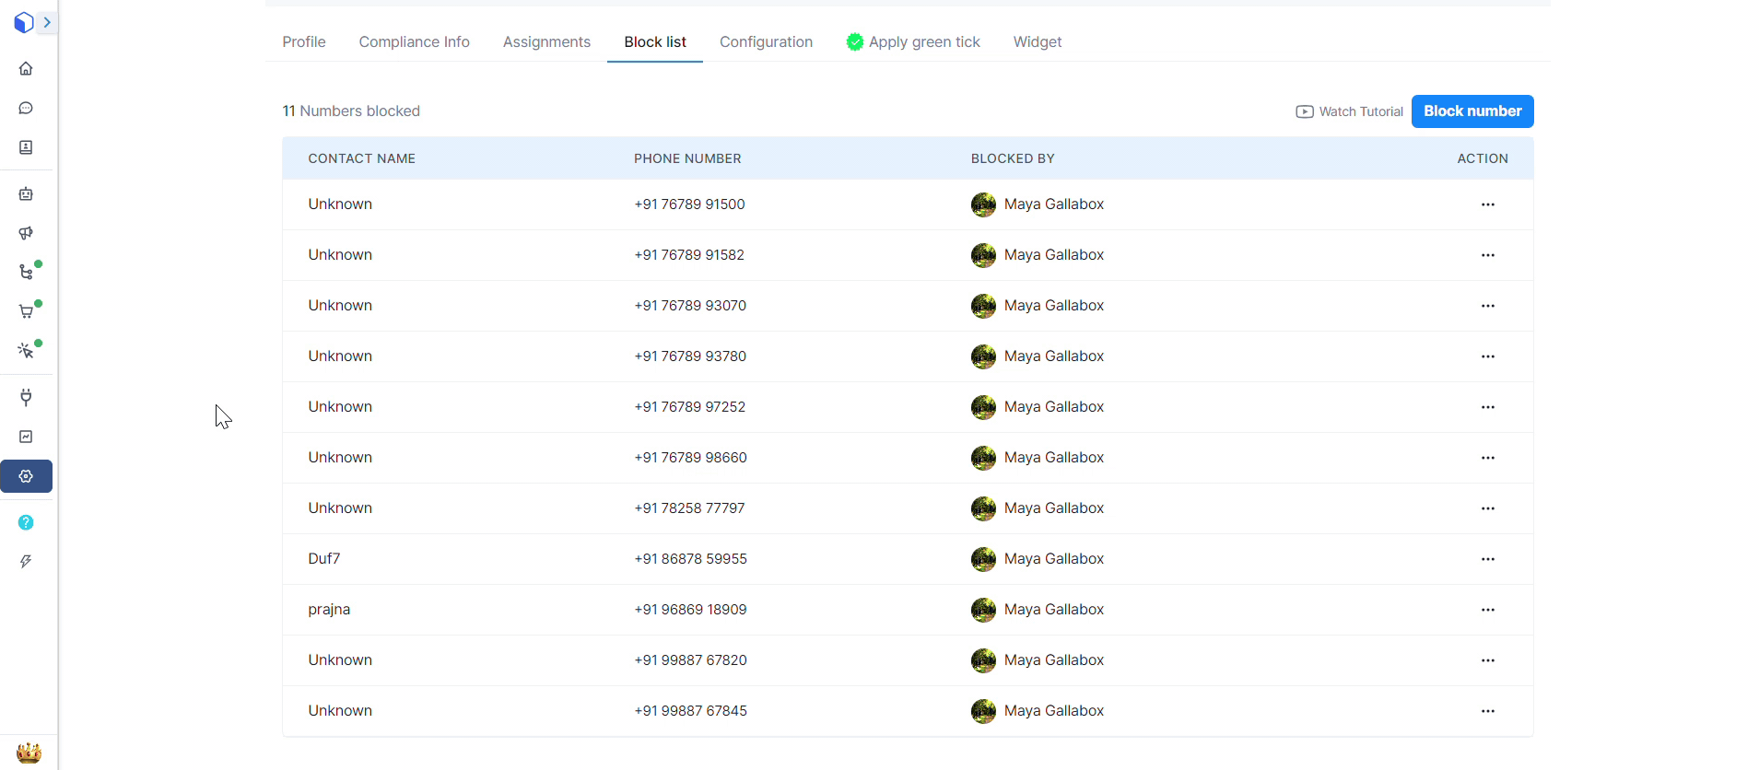Open the Home icon in sidebar
The image size is (1759, 770).
coord(26,69)
